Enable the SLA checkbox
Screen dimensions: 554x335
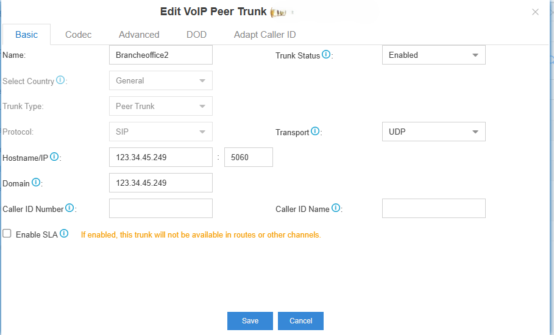[x=7, y=234]
